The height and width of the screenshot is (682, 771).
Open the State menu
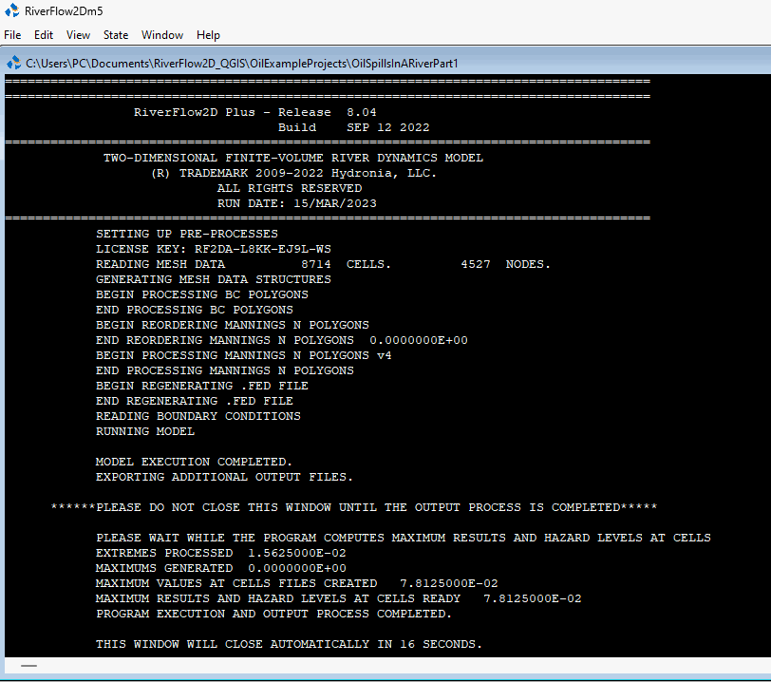pos(116,35)
